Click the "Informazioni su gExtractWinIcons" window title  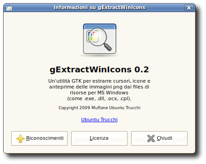(100, 7)
